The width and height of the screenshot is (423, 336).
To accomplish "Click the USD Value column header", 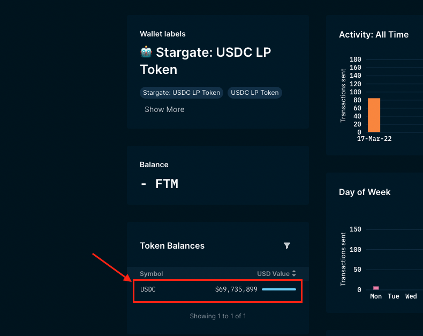I will coord(273,274).
